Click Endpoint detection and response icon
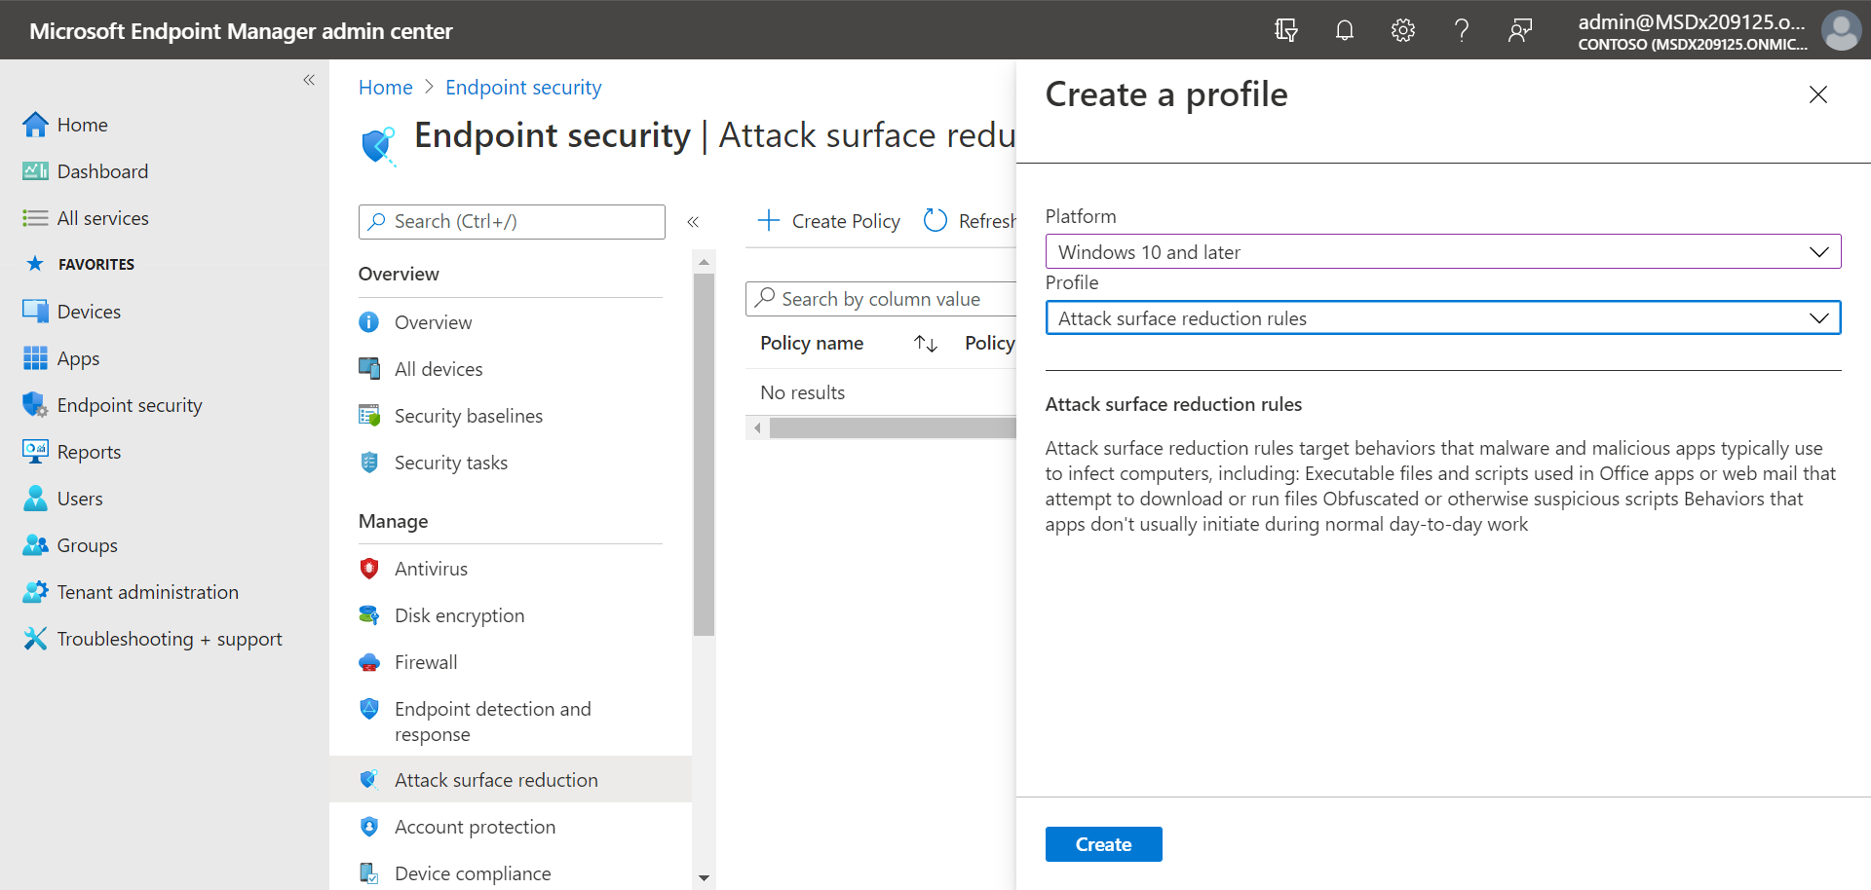The width and height of the screenshot is (1871, 890). click(x=369, y=709)
